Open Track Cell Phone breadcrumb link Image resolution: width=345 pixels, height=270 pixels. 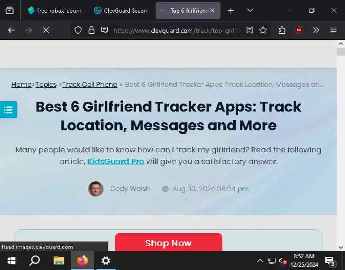click(x=90, y=84)
